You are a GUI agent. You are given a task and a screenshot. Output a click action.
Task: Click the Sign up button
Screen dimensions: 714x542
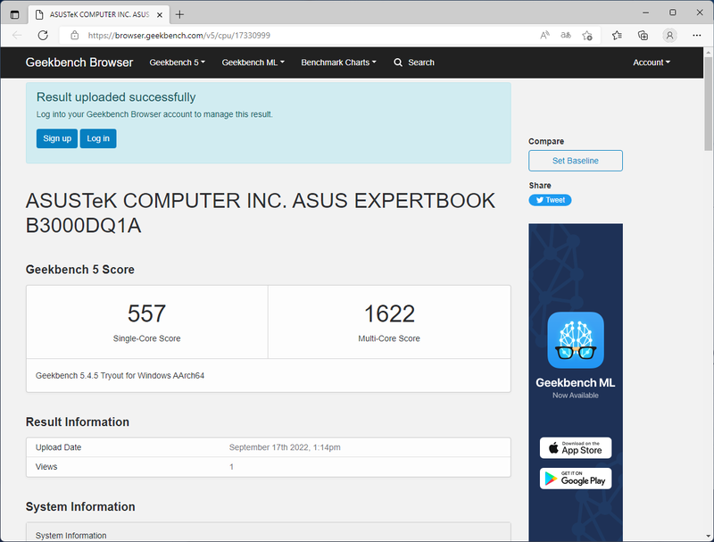point(56,138)
